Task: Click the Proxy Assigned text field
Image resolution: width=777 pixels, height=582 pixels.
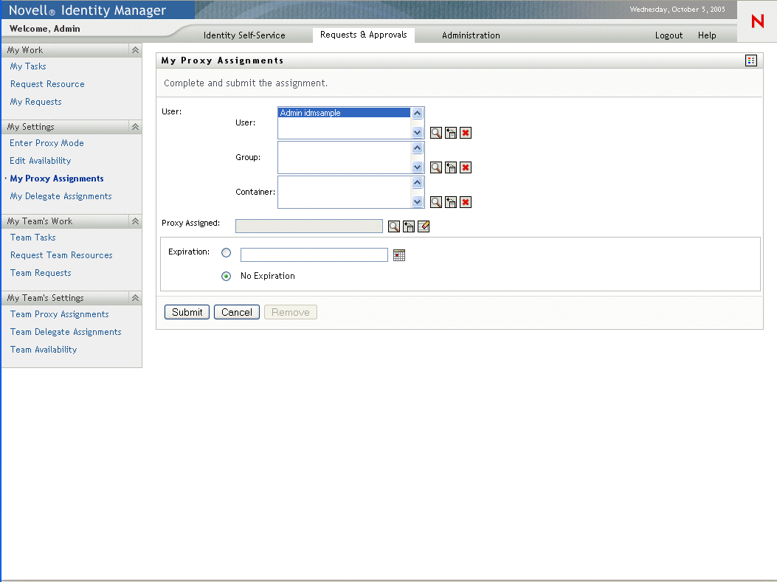Action: click(x=308, y=226)
